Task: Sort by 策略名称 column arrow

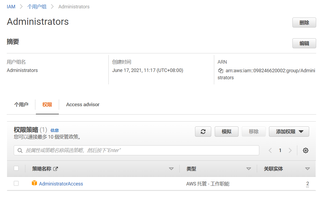Action: tap(171, 169)
